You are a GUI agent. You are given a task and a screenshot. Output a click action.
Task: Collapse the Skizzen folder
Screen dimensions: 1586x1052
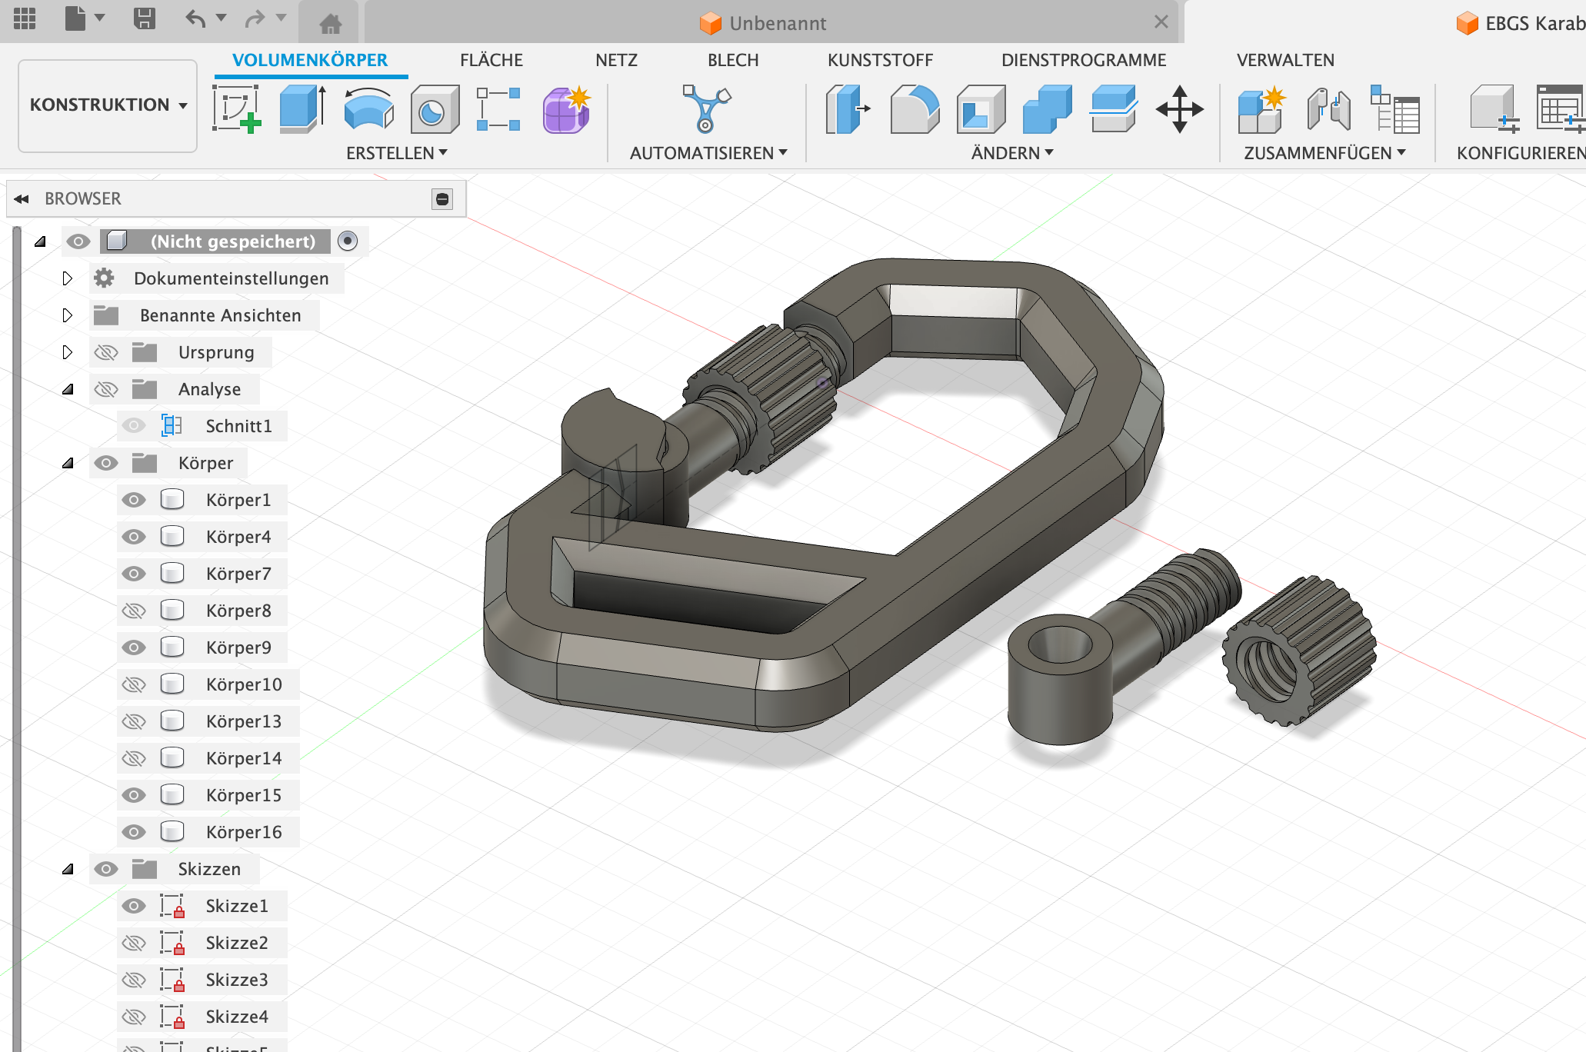click(x=68, y=869)
